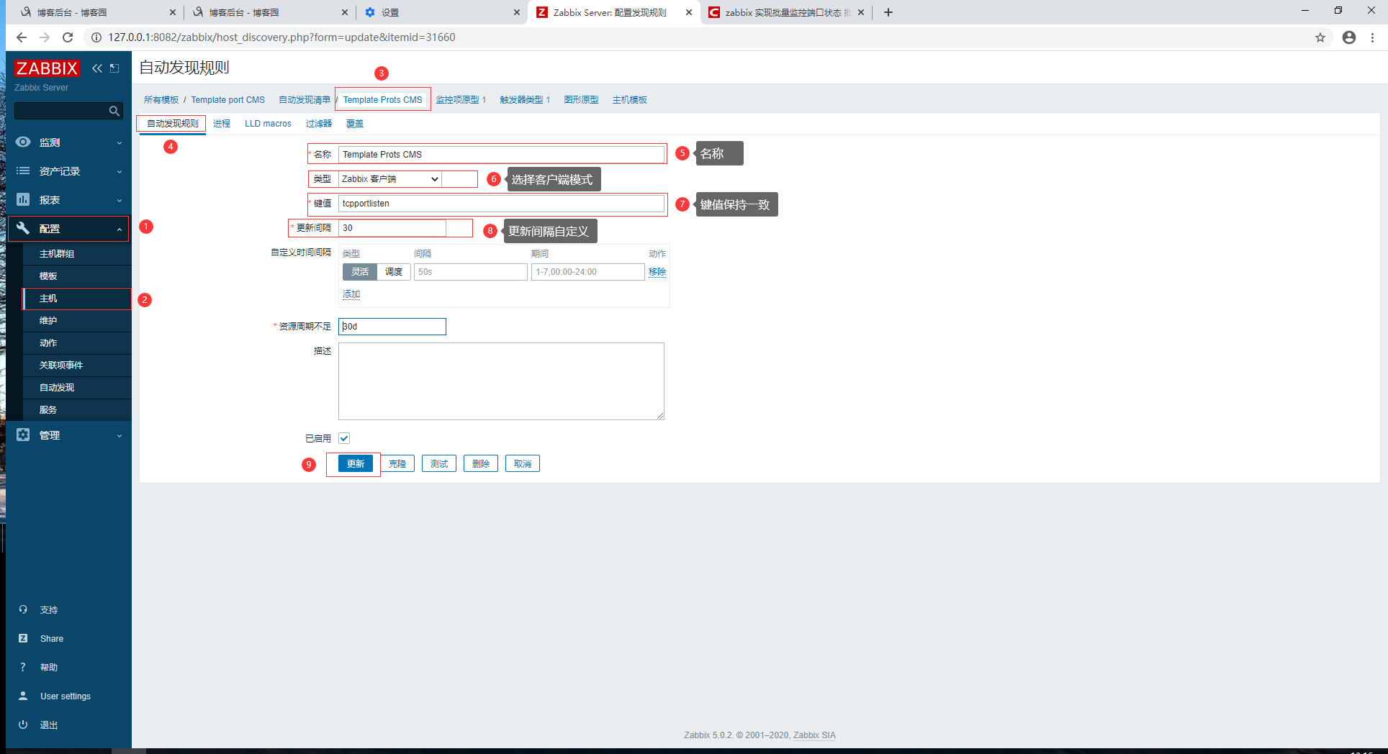Image resolution: width=1388 pixels, height=754 pixels.
Task: Click the 键值 input field
Action: [501, 204]
